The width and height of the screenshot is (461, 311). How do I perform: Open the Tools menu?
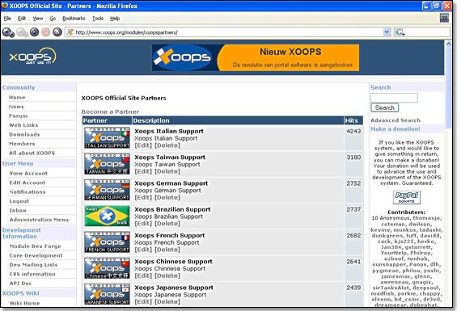pyautogui.click(x=98, y=19)
